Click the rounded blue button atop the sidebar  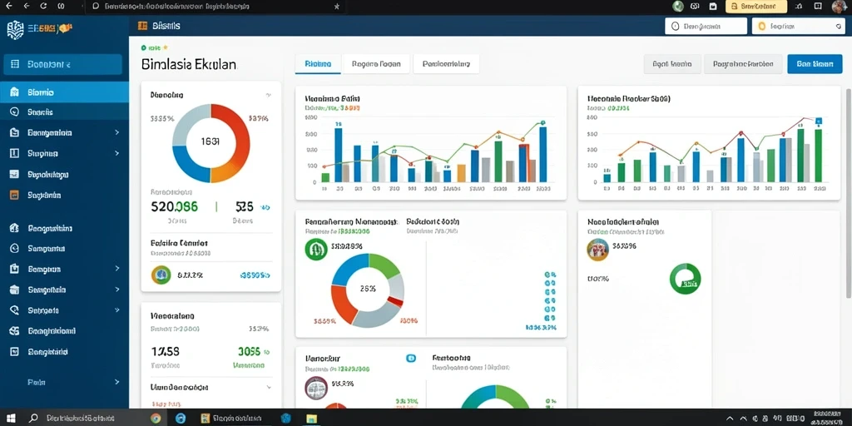[x=62, y=64]
